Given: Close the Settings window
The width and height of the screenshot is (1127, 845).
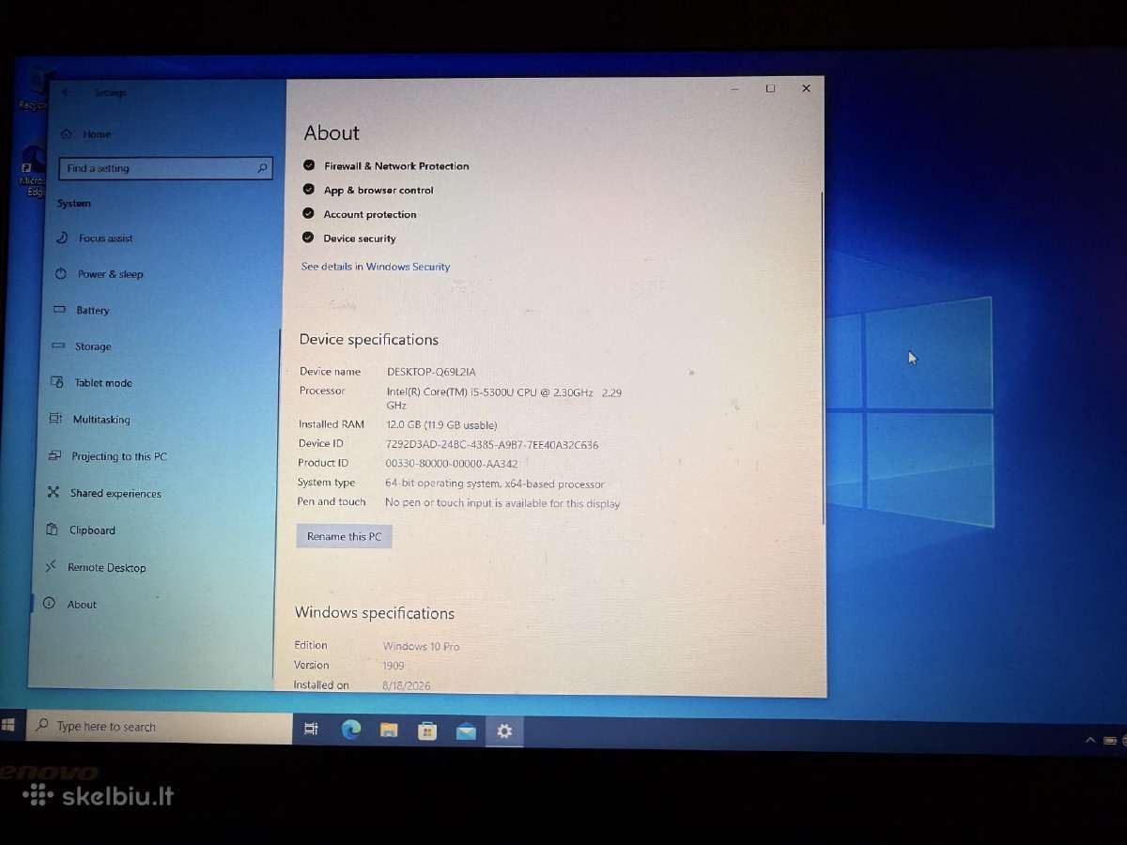Looking at the screenshot, I should [806, 88].
